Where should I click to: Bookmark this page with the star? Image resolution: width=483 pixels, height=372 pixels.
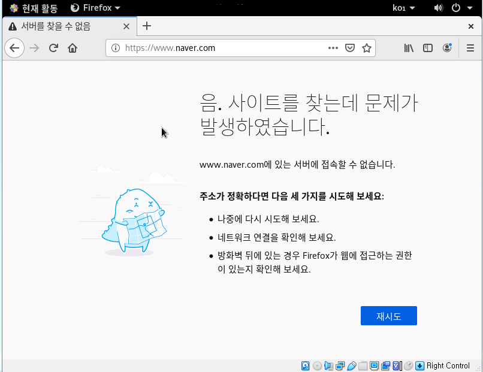(x=367, y=48)
